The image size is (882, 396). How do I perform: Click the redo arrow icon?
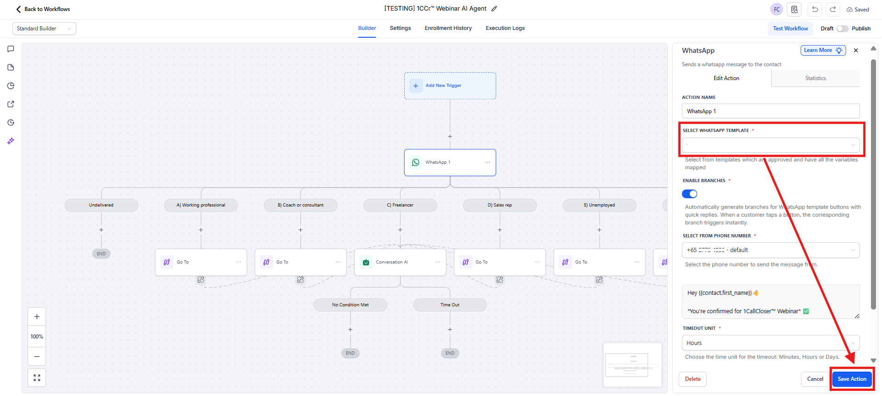pos(833,9)
